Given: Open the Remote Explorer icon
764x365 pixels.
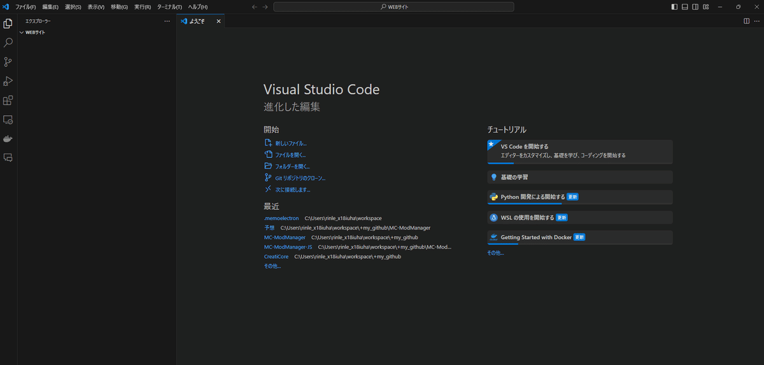Looking at the screenshot, I should coord(8,119).
